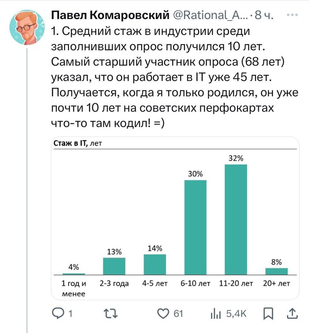Repost this tweet with retweet icon
309x333 pixels.
[x=109, y=314]
